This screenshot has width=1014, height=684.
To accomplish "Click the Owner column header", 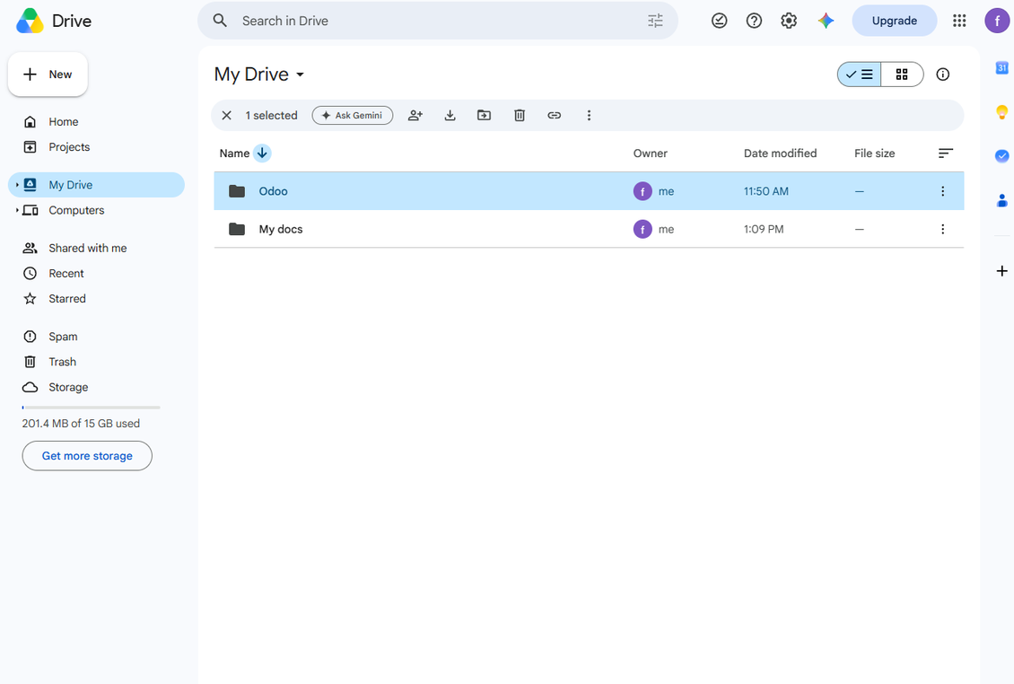I will pos(650,153).
